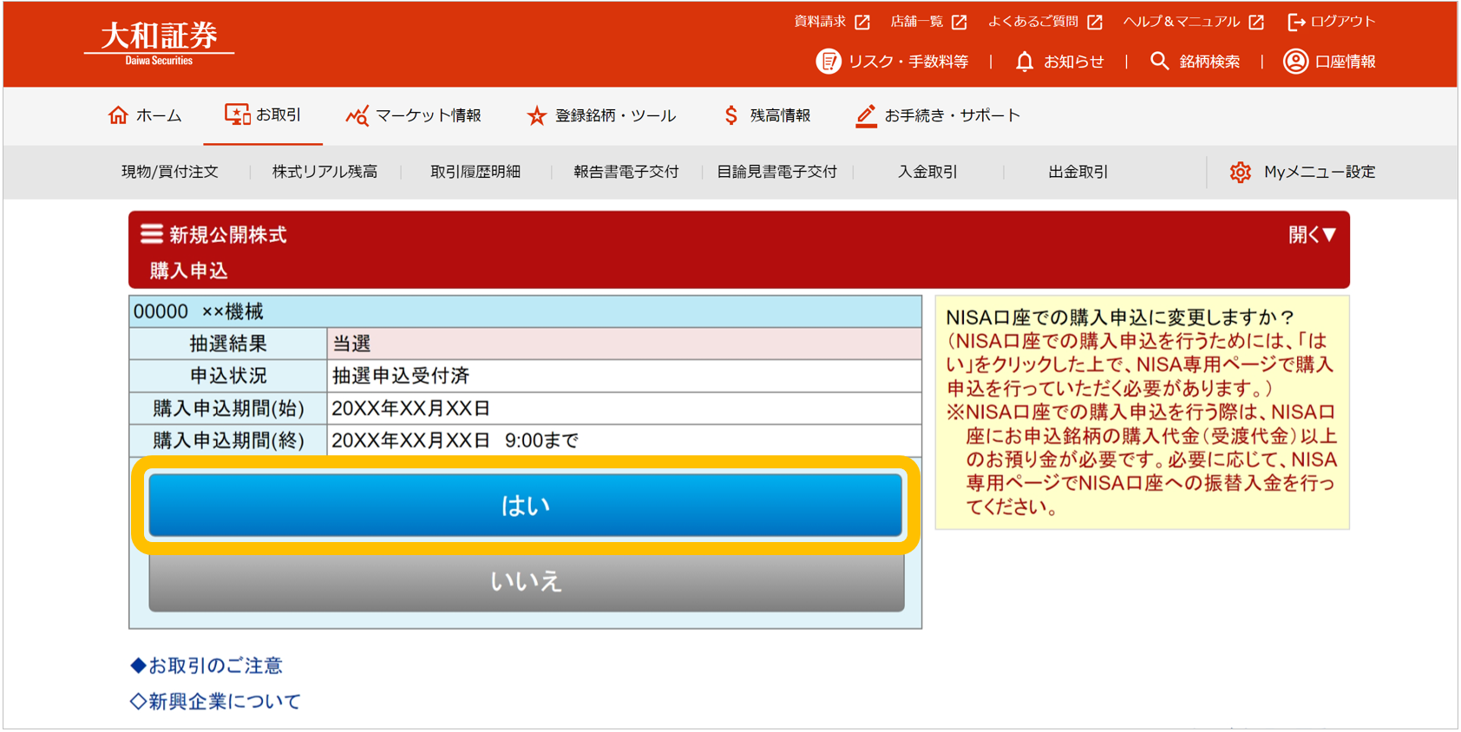
Task: Click the 購入申込 heading
Action: click(189, 271)
